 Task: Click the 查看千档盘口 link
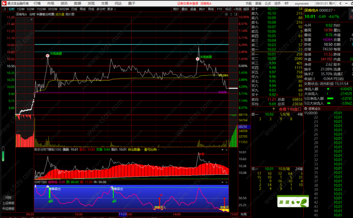pyautogui.click(x=290, y=109)
